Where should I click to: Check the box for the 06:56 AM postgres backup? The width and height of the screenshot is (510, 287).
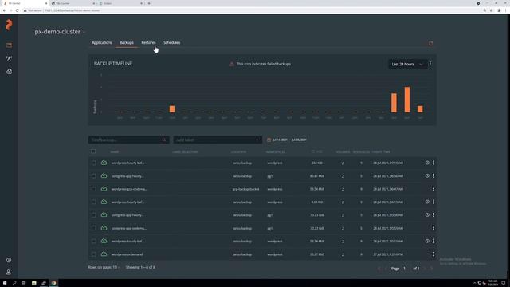tap(94, 175)
